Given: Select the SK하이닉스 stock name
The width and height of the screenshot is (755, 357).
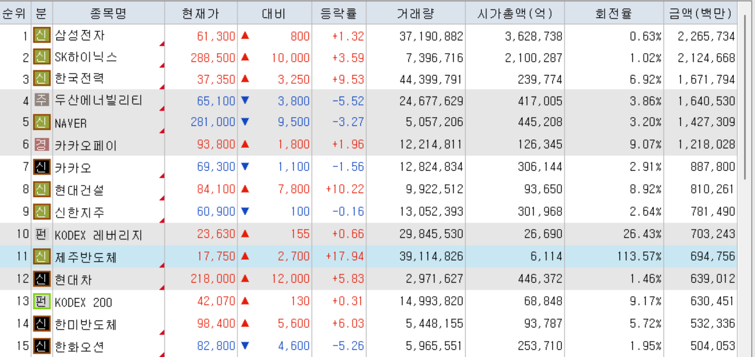Looking at the screenshot, I should [86, 58].
